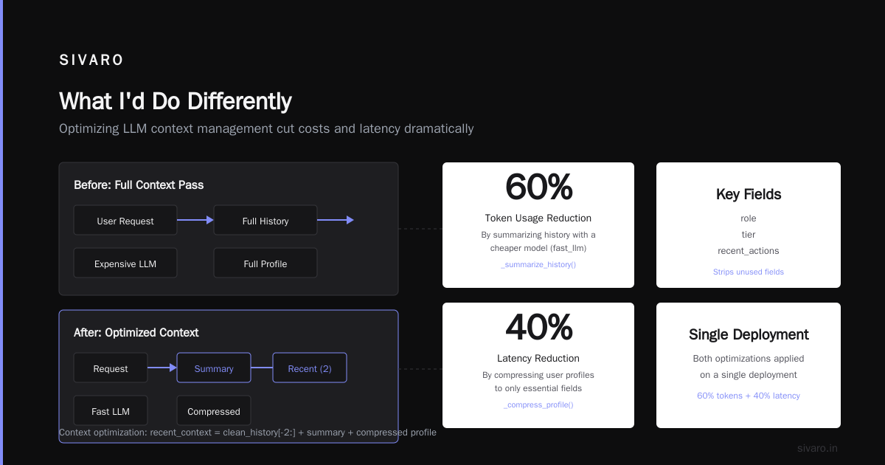The height and width of the screenshot is (465, 885).
Task: Click the 60% tokens + 40% latency text
Action: [x=749, y=396]
